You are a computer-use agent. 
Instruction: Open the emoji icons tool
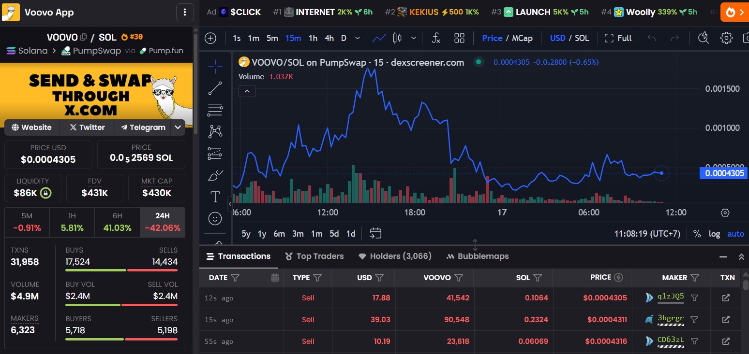(215, 218)
